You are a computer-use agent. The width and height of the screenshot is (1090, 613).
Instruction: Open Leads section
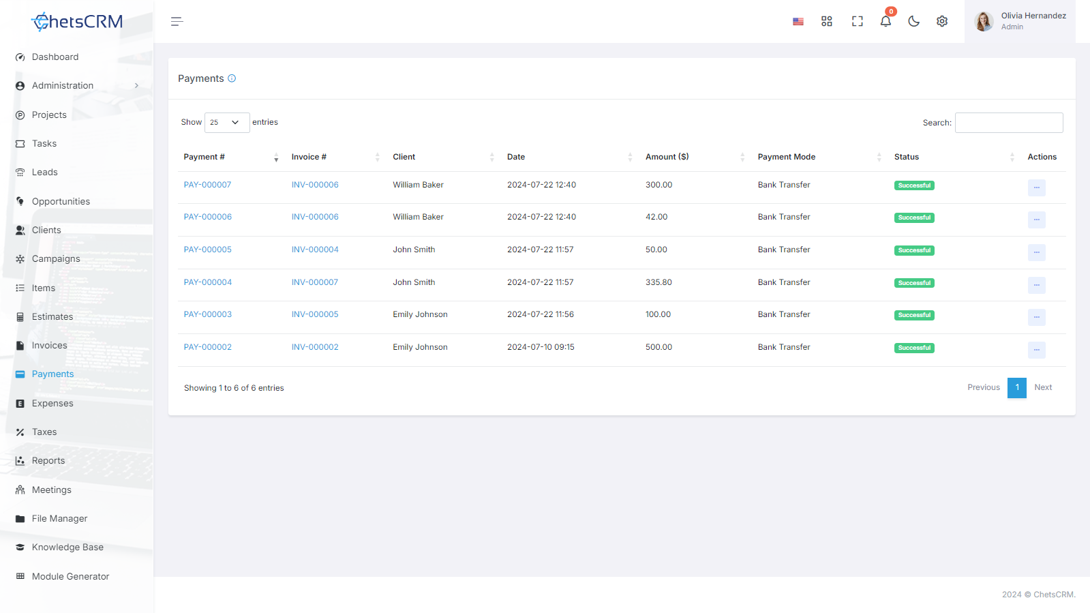click(45, 173)
